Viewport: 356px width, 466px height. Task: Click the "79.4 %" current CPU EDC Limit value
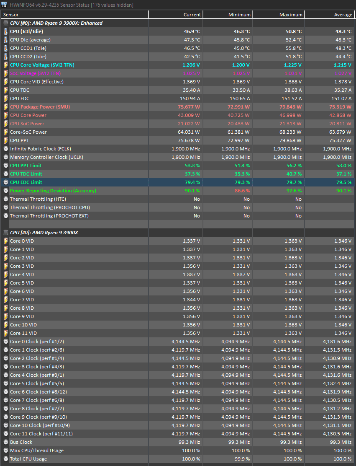pyautogui.click(x=192, y=182)
